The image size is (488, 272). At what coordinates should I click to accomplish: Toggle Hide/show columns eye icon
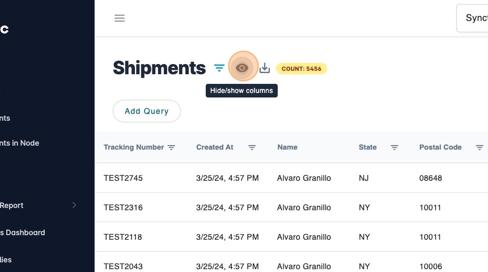pos(243,68)
